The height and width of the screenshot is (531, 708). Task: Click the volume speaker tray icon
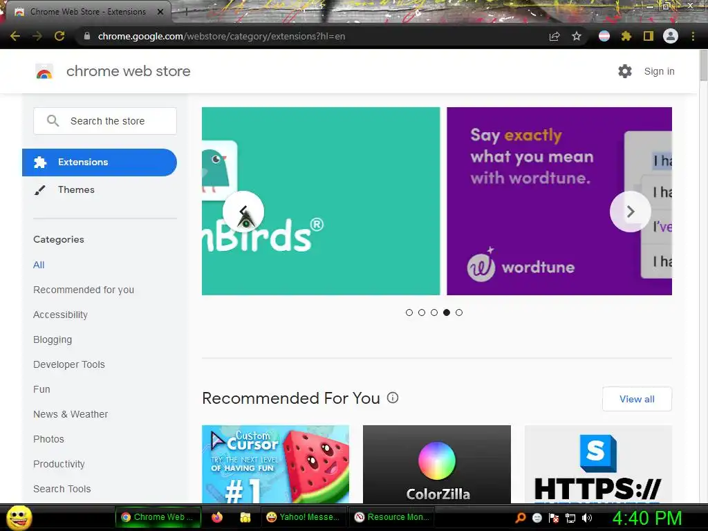(x=587, y=518)
